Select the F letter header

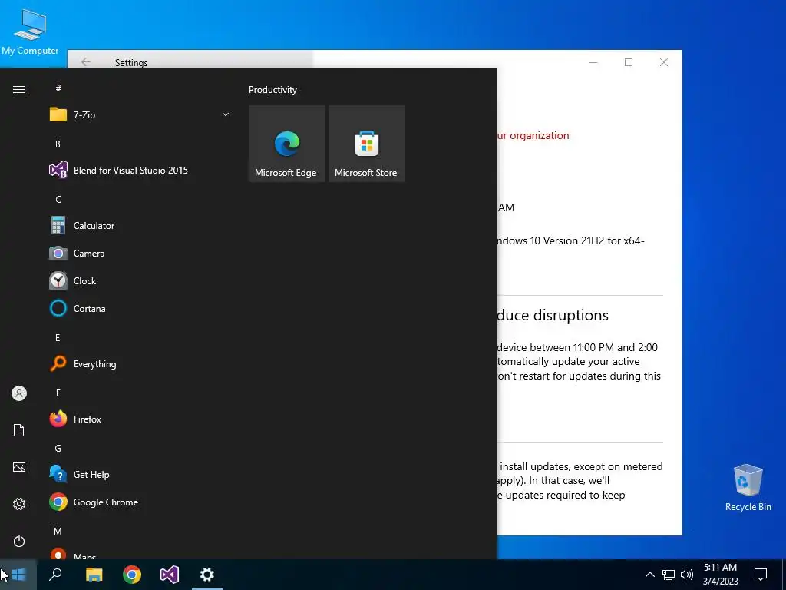click(58, 393)
